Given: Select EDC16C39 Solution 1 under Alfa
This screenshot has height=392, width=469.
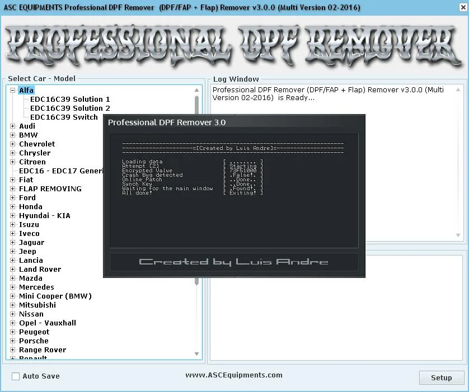Looking at the screenshot, I should point(69,99).
